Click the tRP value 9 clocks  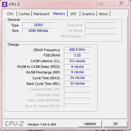(77, 72)
